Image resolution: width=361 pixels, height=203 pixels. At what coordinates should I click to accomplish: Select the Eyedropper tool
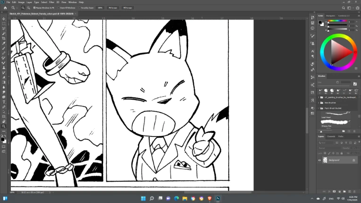[4, 43]
